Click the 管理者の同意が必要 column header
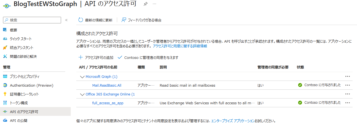This screenshot has height=126, width=357. (273, 67)
